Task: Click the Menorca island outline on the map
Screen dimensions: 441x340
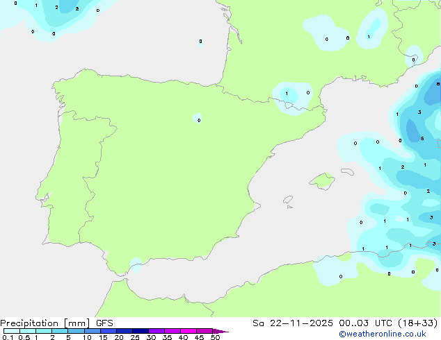Action: click(348, 171)
